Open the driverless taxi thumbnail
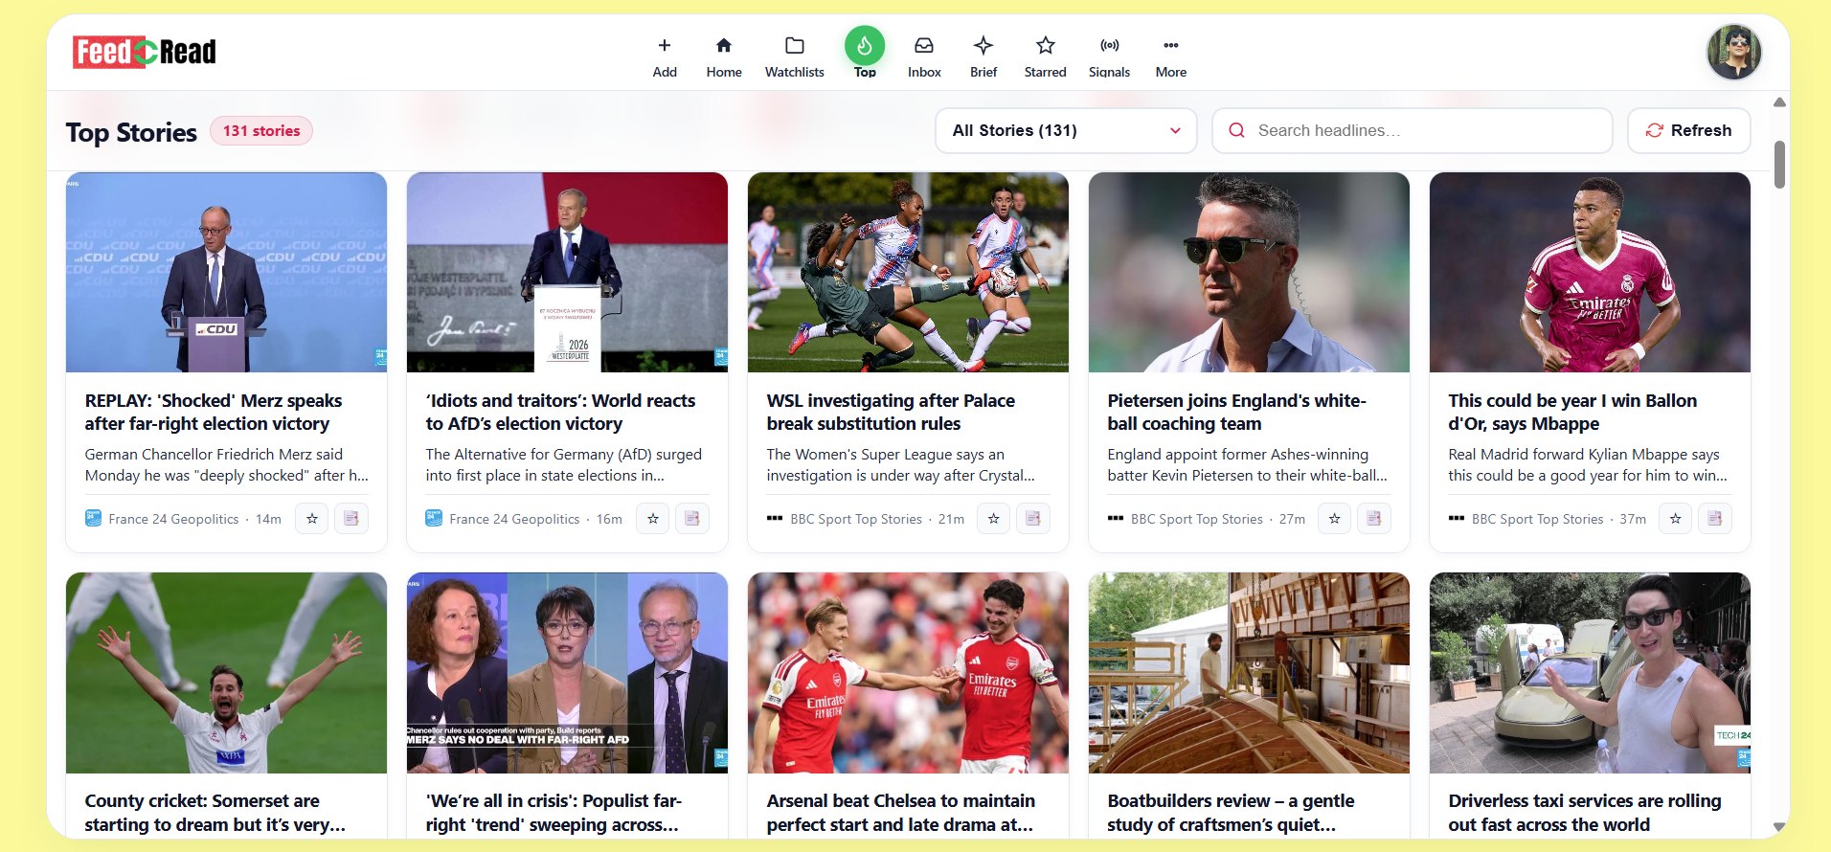Screen dimensions: 1831x852 point(1590,673)
